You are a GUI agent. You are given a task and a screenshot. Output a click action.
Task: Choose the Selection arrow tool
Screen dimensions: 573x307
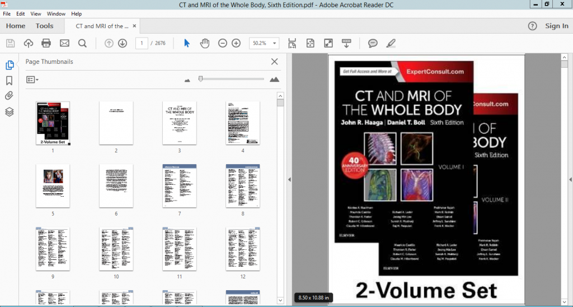point(187,43)
